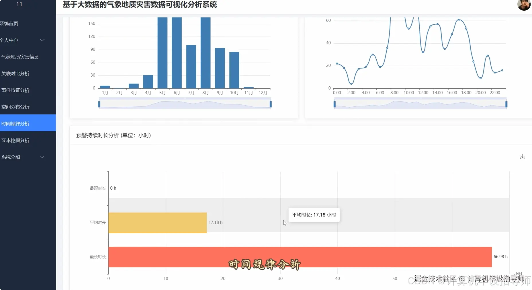This screenshot has width=532, height=290.
Task: Click right zoom handle of hourly chart
Action: pos(506,104)
